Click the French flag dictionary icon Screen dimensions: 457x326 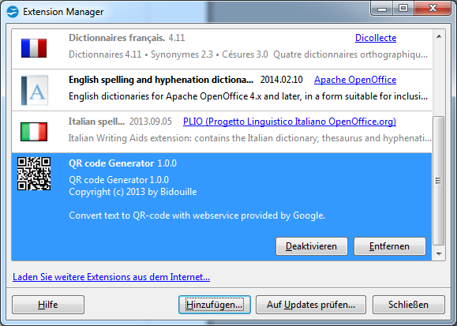(34, 48)
